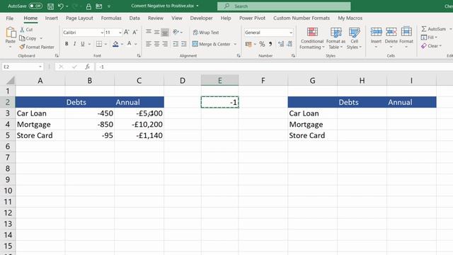The image size is (453, 255).
Task: Click in the Search box
Action: (284, 6)
